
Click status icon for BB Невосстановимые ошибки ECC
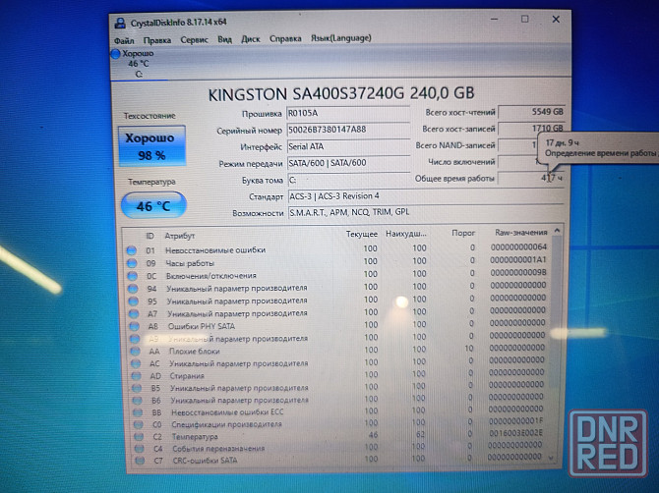coord(138,412)
